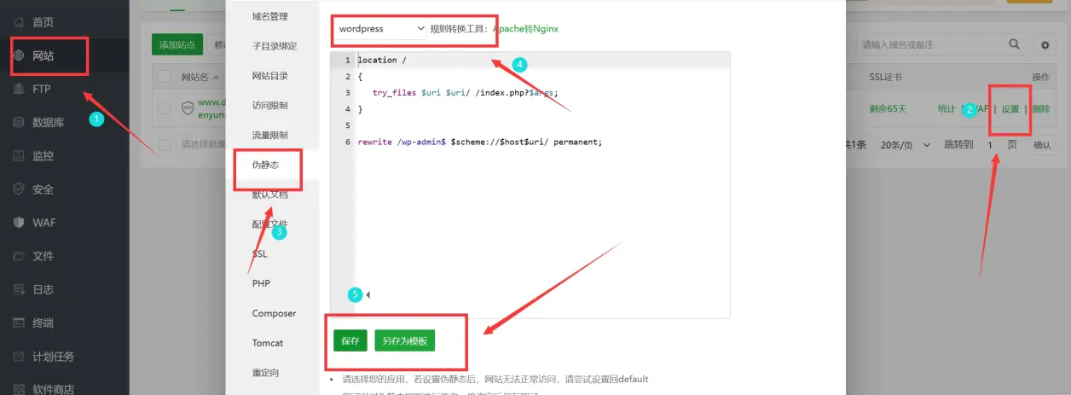Click the 网站 globe icon in the sidebar
This screenshot has height=395, width=1071.
(18, 55)
